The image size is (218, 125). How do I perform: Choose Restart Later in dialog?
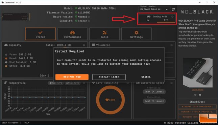click(x=109, y=77)
